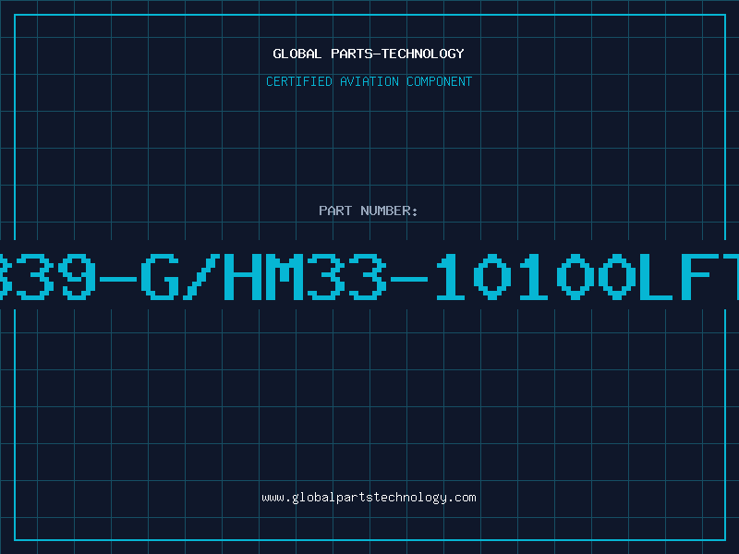The image size is (739, 554).
Task: Click the PART NUMBER: label
Action: click(369, 211)
